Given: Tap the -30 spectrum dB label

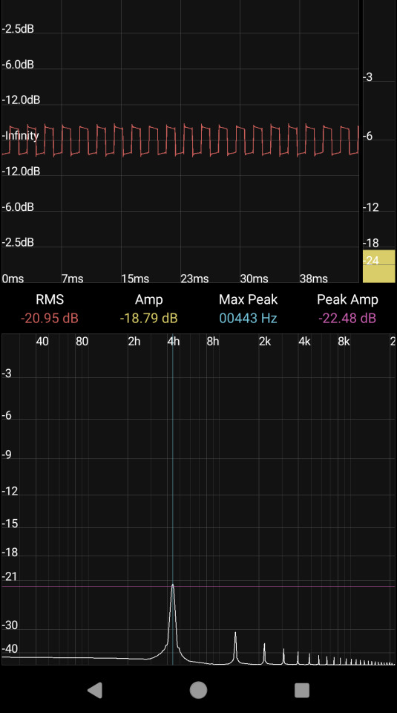Looking at the screenshot, I should [10, 625].
